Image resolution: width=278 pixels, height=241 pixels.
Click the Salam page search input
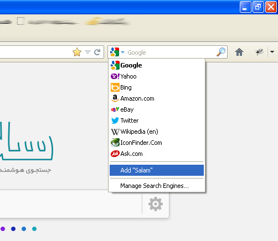click(x=71, y=204)
